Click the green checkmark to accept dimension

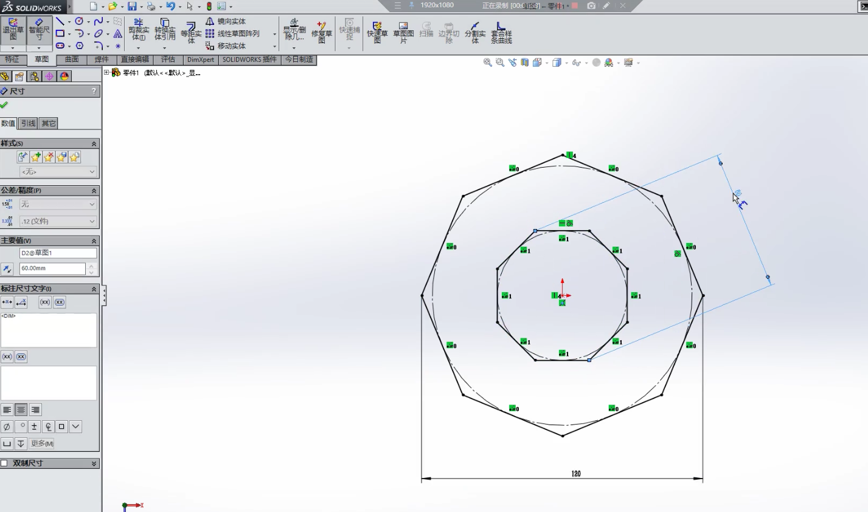[4, 105]
